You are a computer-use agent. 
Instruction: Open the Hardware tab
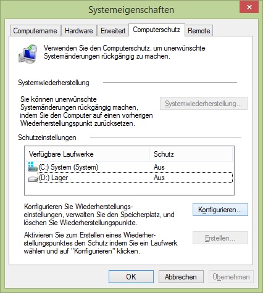click(79, 31)
